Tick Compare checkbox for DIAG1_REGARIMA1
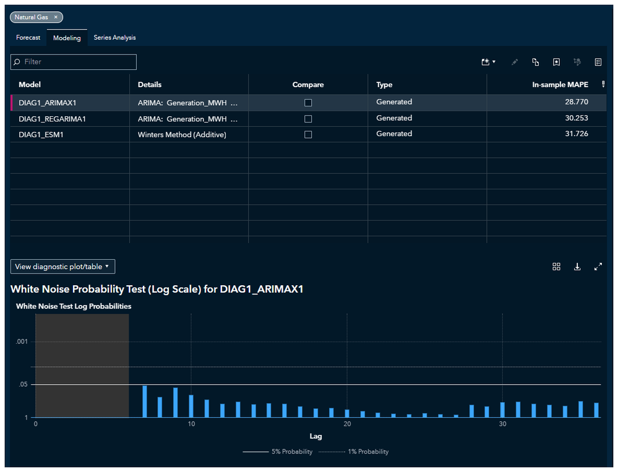This screenshot has height=472, width=618. point(308,119)
